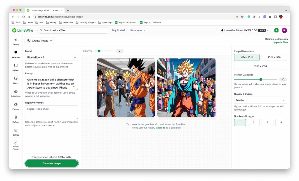Open the Quality & Details Medium dropdown

coord(260,100)
